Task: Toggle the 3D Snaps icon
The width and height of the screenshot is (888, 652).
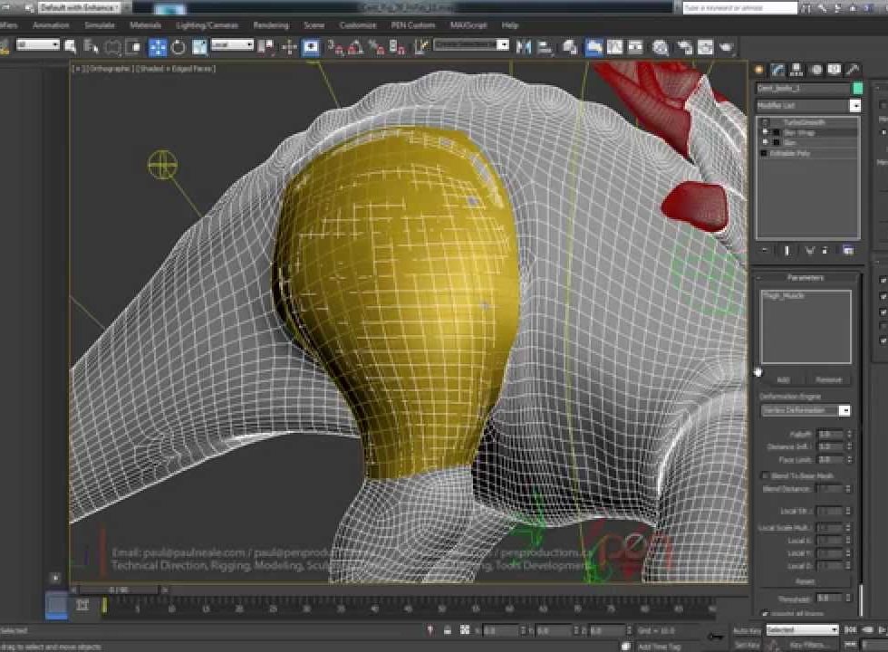Action: pyautogui.click(x=335, y=47)
